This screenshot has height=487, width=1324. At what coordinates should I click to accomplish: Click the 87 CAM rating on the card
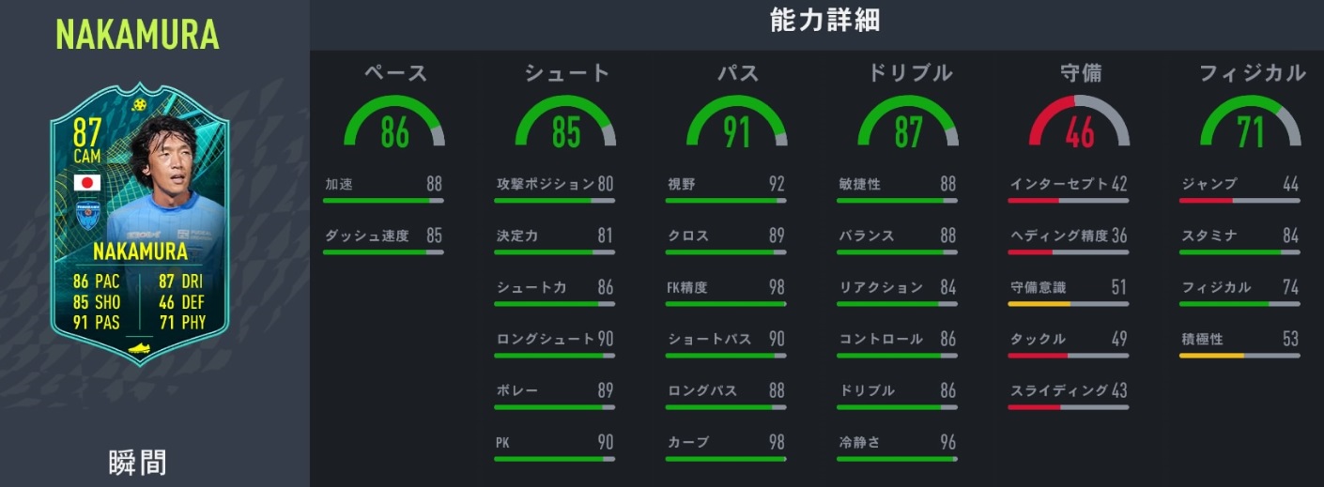(86, 142)
